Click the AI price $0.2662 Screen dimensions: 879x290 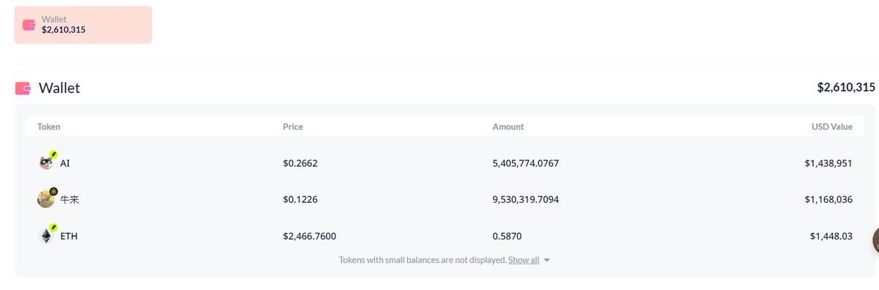300,163
